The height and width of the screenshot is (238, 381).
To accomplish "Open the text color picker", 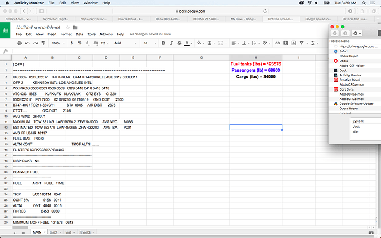I will (x=187, y=43).
